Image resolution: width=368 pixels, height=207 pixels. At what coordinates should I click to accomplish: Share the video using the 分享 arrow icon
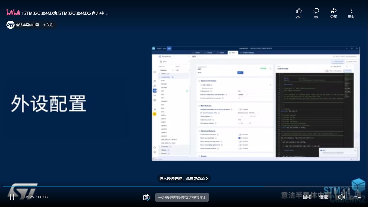pos(334,11)
